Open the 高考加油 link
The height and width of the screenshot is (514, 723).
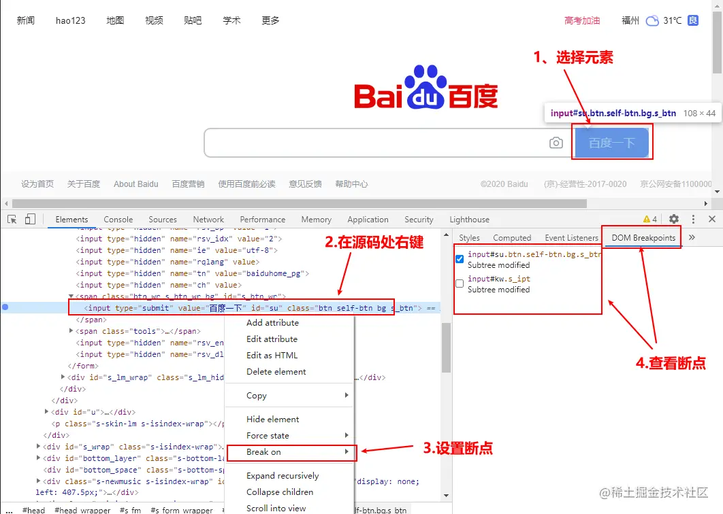click(582, 20)
